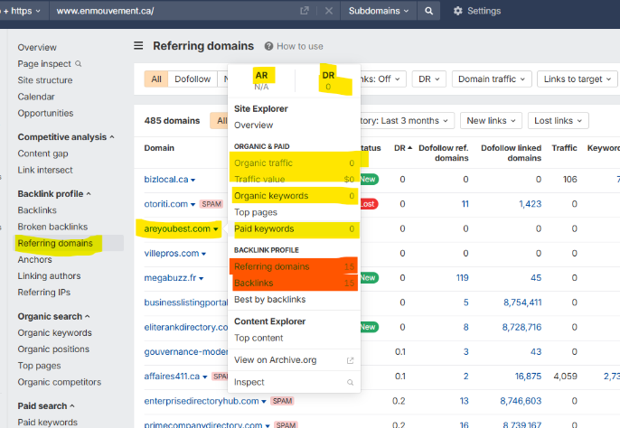Choose Overview in Site Explorer popup

click(x=253, y=126)
